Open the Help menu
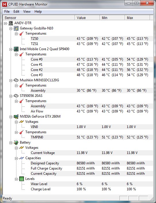This screenshot has height=203, width=156. [x=38, y=12]
